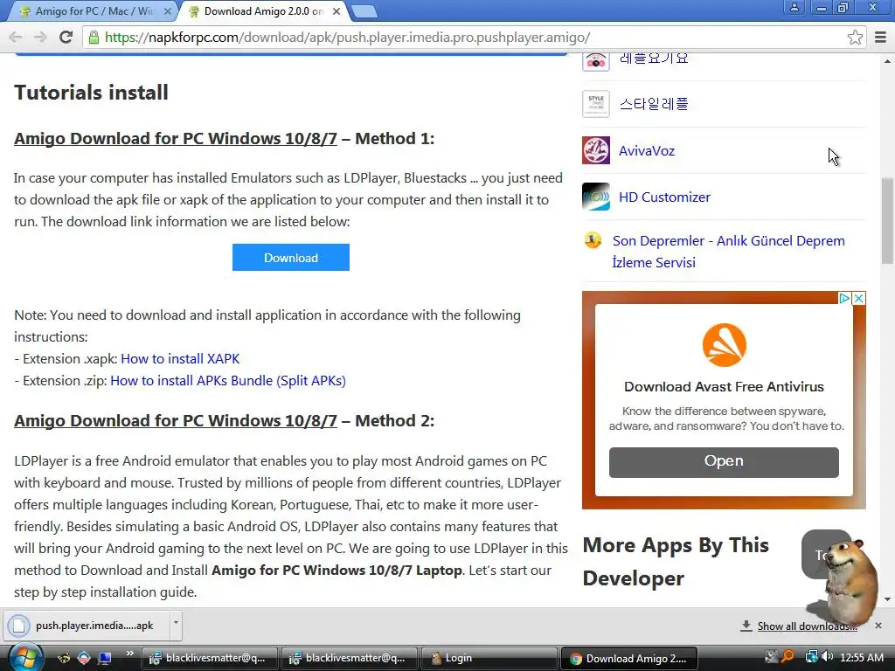
Task: Close the Download Amigo 2.0.0 tab
Action: pyautogui.click(x=336, y=11)
